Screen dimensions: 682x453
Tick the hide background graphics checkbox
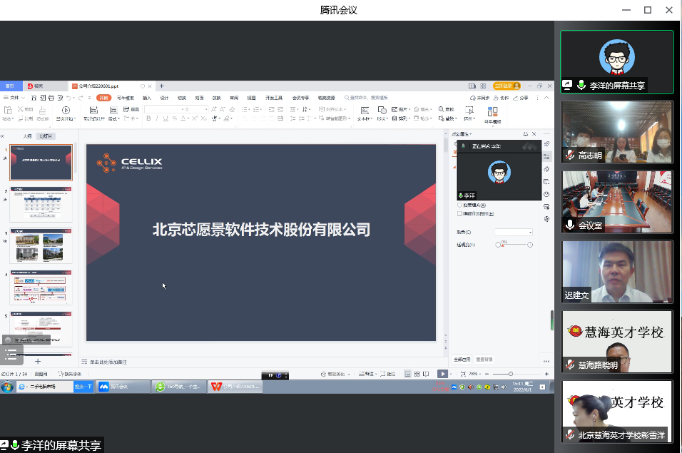click(x=460, y=213)
